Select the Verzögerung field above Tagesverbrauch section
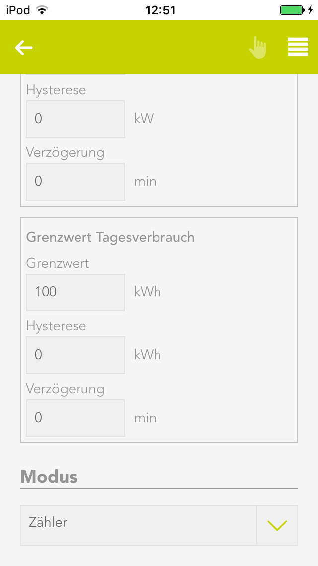This screenshot has height=566, width=318. tap(76, 182)
